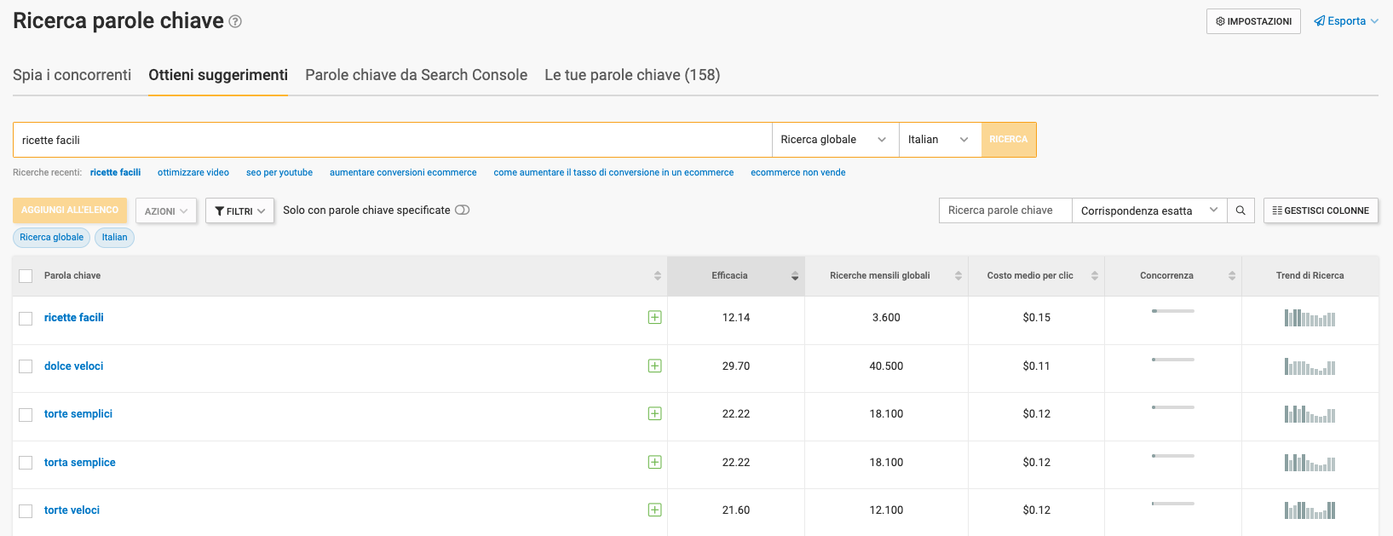Click competition bar for 'torte veloci'
The width and height of the screenshot is (1393, 536).
pyautogui.click(x=1173, y=504)
